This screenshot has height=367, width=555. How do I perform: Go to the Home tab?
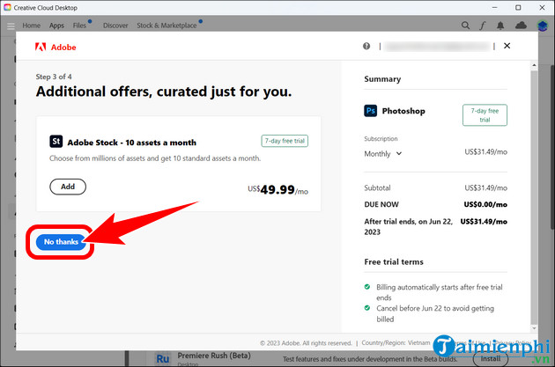click(31, 26)
